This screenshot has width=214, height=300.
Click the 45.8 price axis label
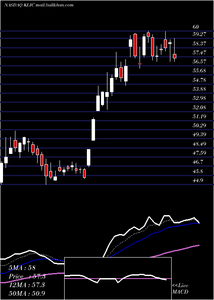tap(198, 171)
